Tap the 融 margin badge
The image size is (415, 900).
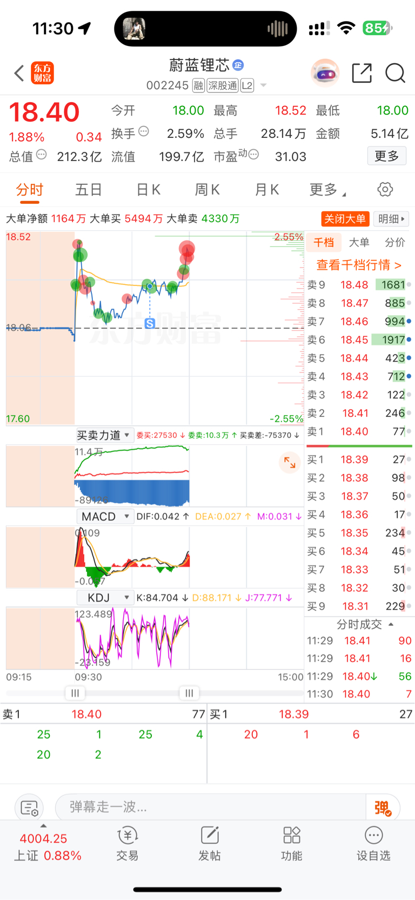[198, 85]
